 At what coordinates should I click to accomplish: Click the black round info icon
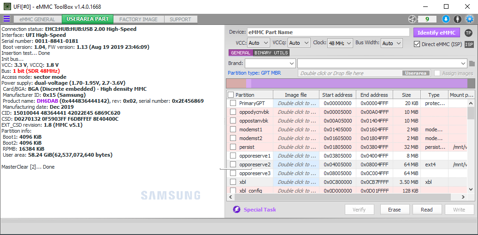[458, 19]
